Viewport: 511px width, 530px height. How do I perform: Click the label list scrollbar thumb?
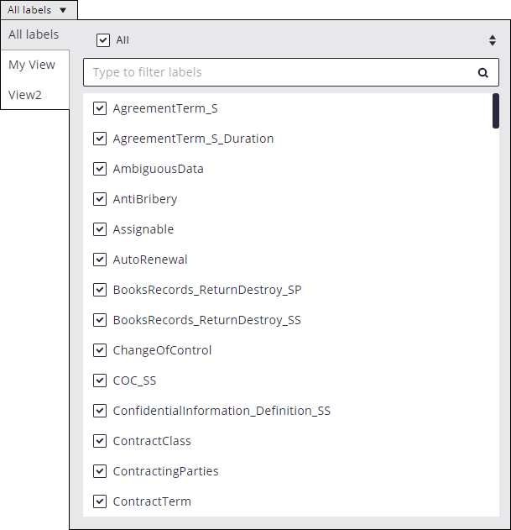click(495, 111)
